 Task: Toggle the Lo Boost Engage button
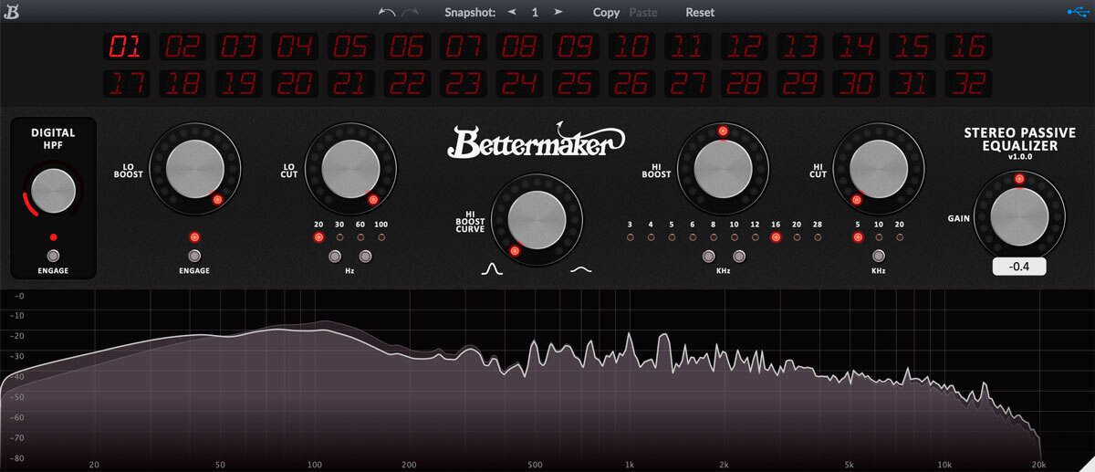point(194,255)
